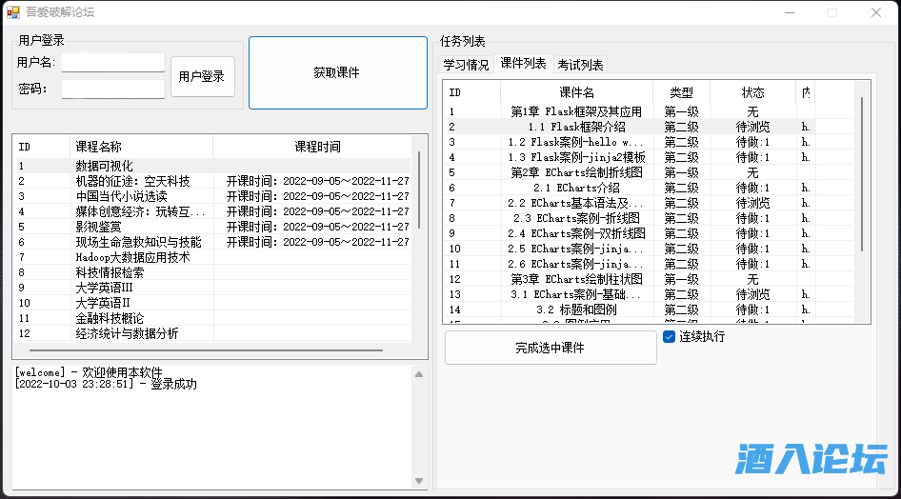Screen dimensions: 901x499
Task: Click the 用户名 input field
Action: point(113,63)
